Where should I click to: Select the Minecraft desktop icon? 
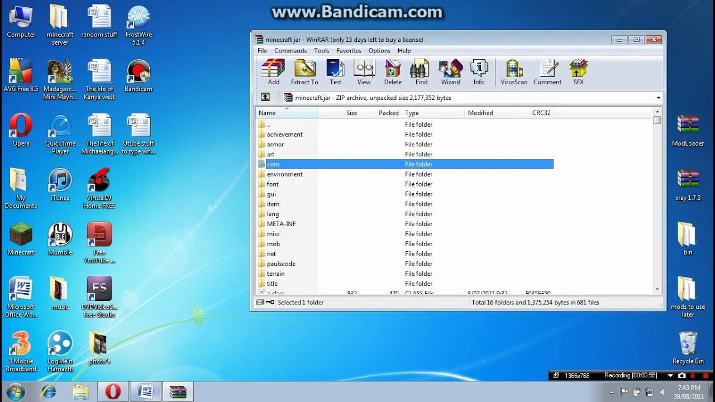21,240
